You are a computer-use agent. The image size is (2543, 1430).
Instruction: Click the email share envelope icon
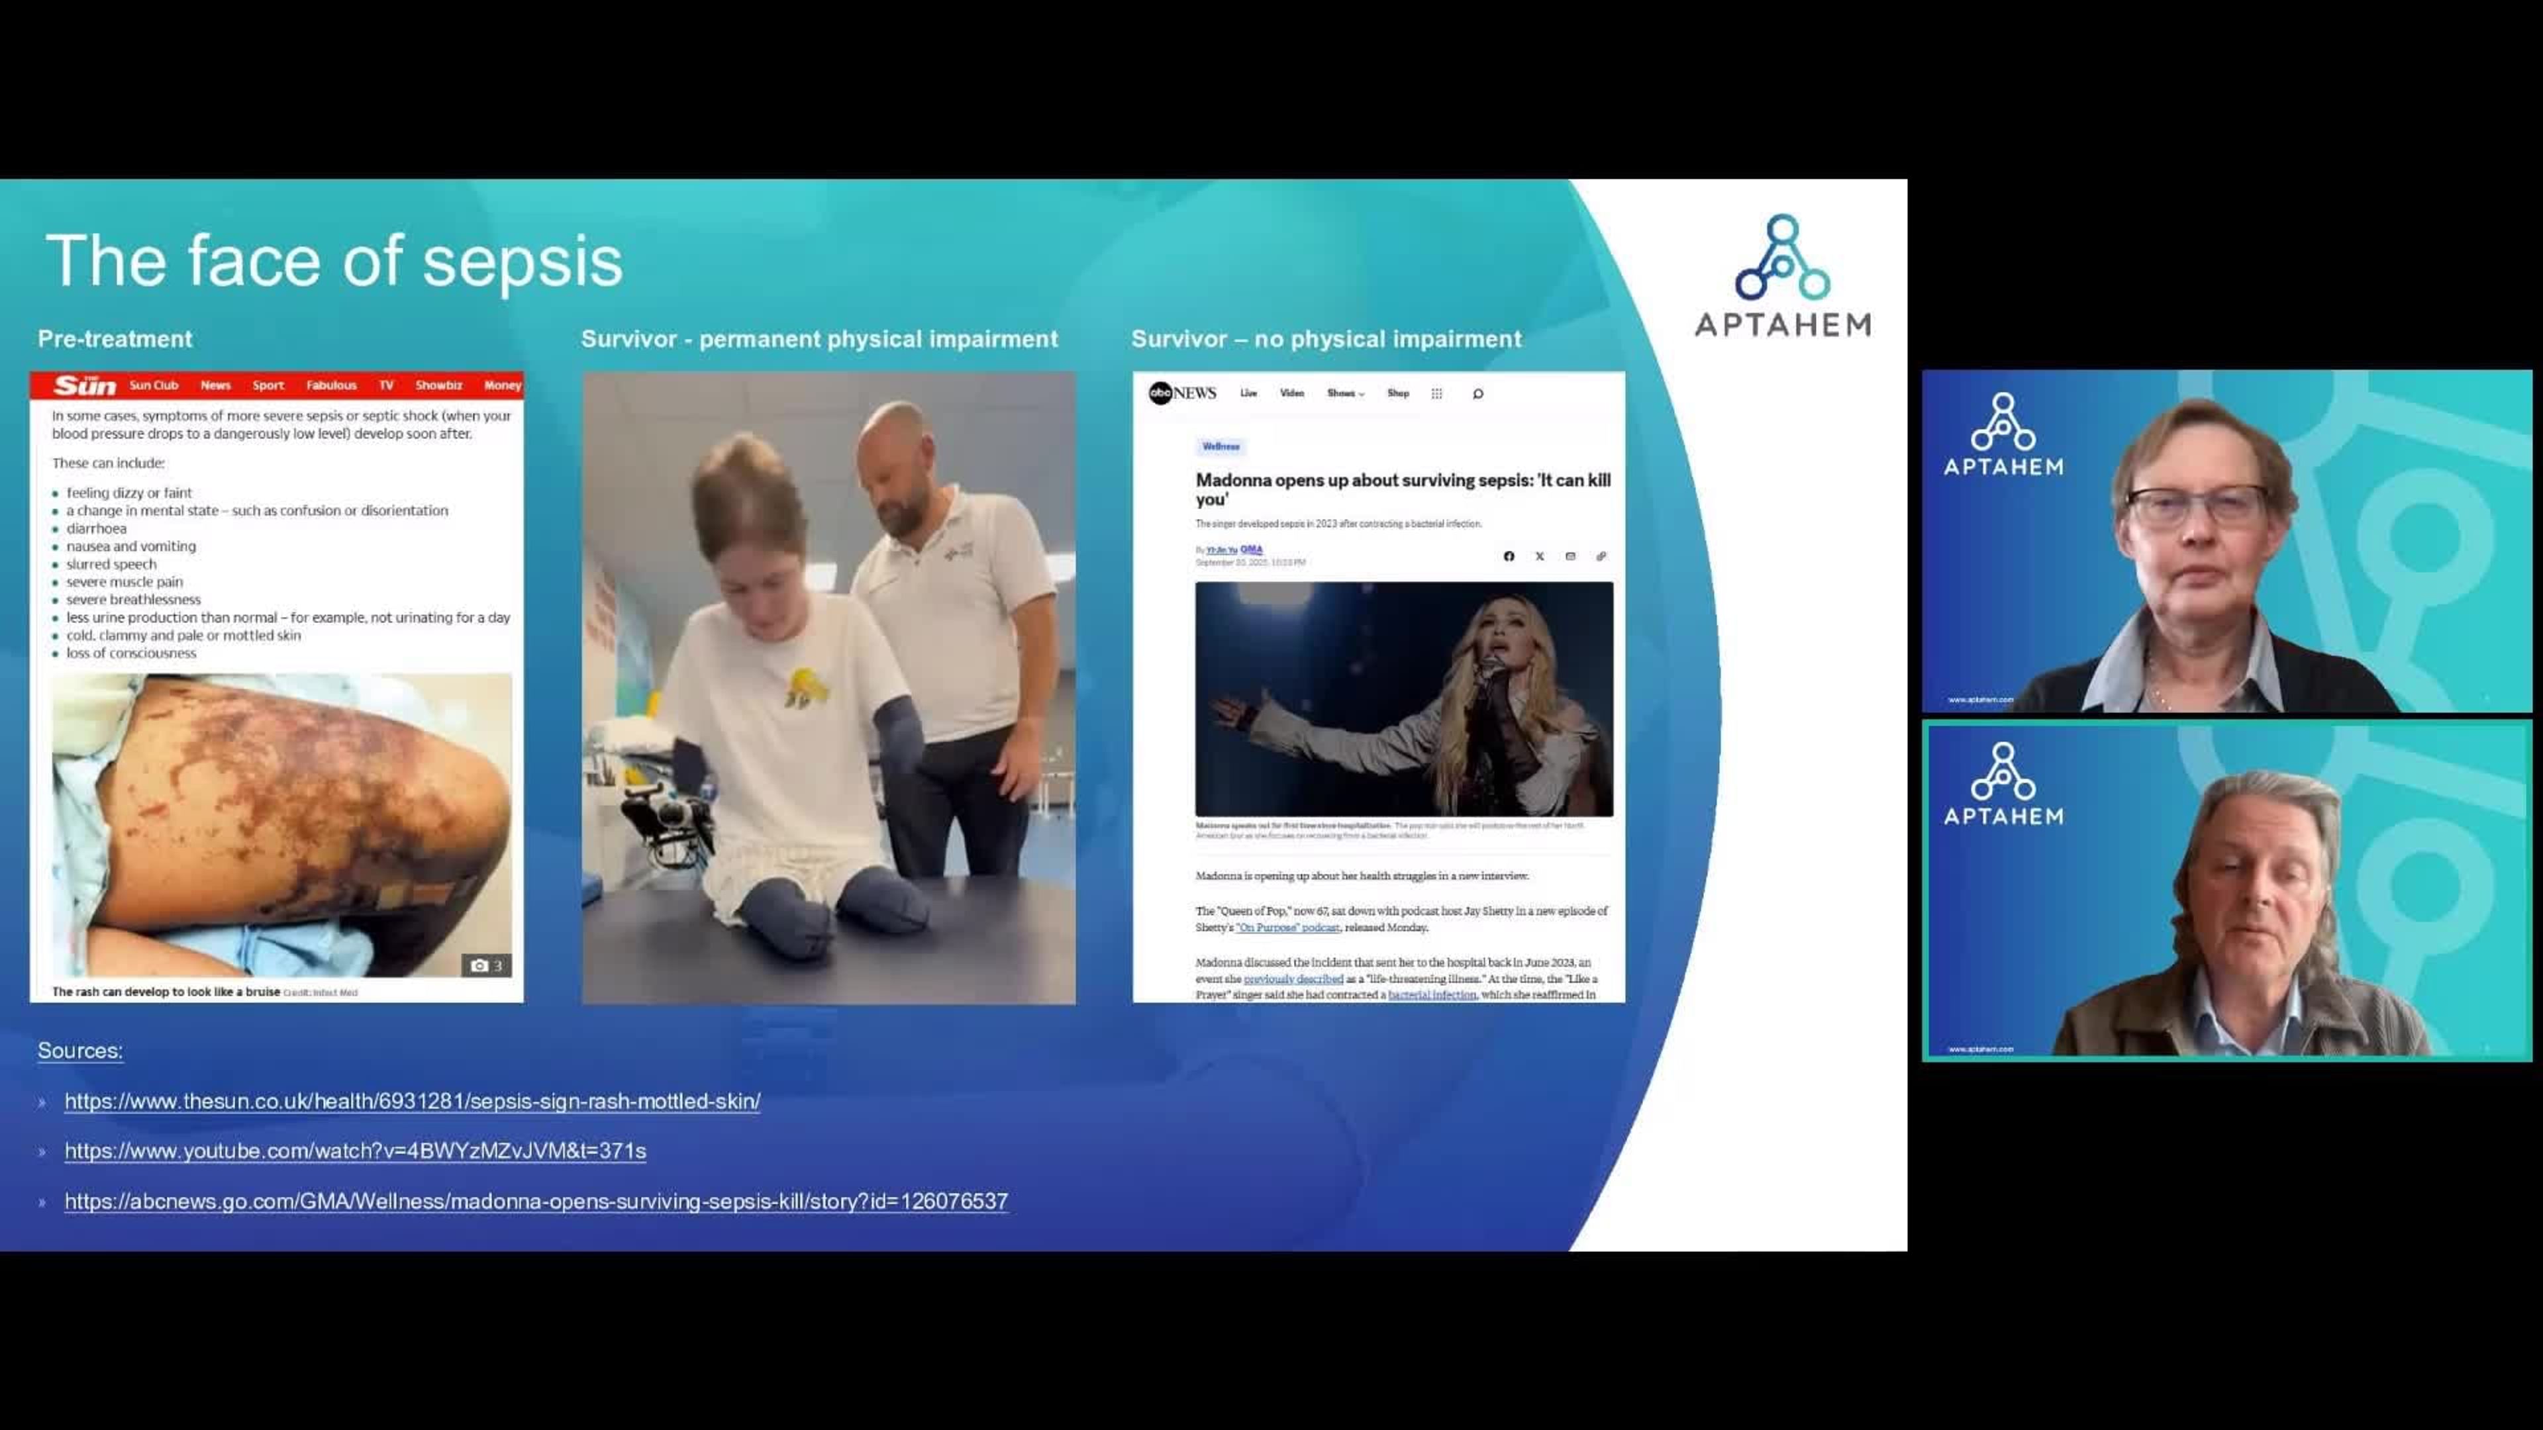pos(1570,557)
